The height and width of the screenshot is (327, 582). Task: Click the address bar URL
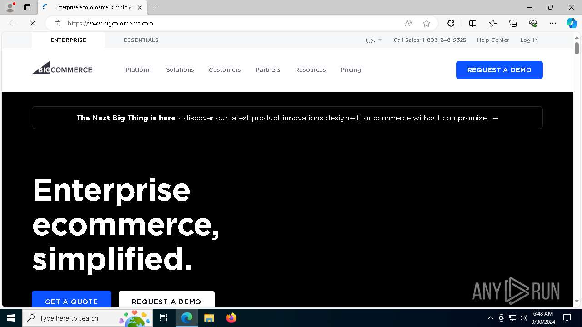[x=110, y=23]
